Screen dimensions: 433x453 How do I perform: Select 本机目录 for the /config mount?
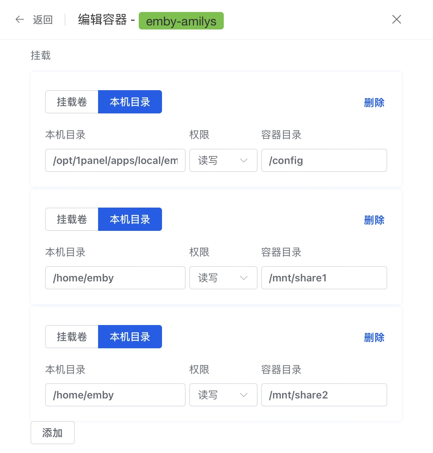pyautogui.click(x=130, y=102)
